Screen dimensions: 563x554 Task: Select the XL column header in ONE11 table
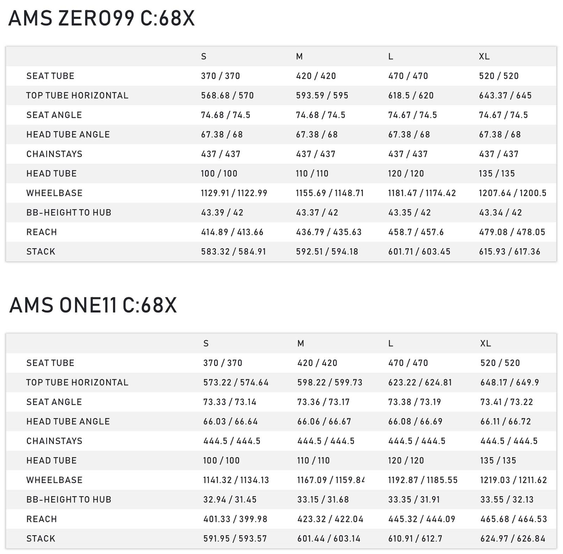(x=486, y=343)
